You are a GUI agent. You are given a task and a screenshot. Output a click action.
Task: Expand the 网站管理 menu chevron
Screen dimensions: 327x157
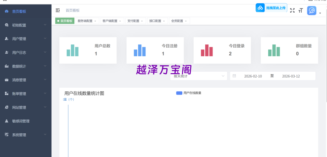[45, 107]
